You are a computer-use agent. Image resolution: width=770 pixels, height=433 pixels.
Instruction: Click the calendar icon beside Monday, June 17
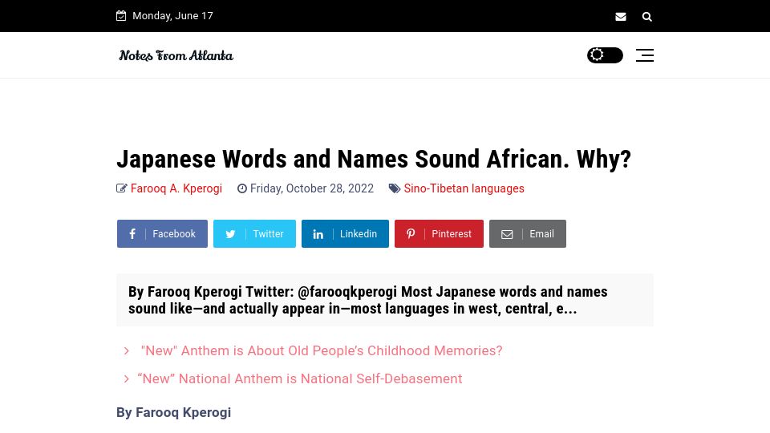point(121,16)
